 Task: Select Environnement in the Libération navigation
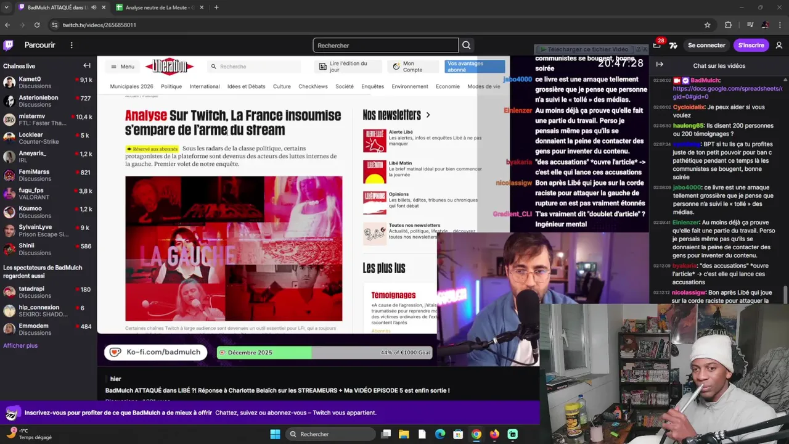[410, 86]
